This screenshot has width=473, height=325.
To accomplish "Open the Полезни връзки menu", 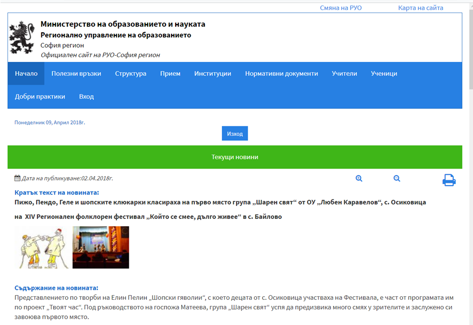I will click(x=76, y=73).
